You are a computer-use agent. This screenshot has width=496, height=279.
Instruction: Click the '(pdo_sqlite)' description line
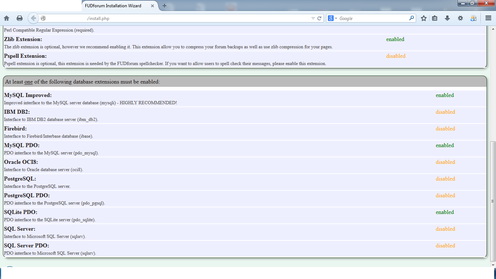coord(50,220)
